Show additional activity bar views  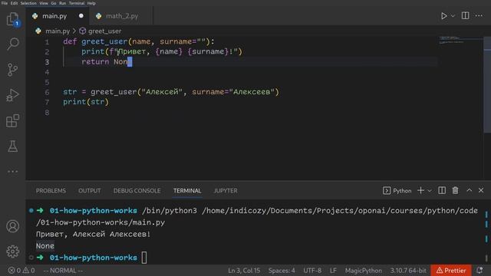(x=12, y=172)
